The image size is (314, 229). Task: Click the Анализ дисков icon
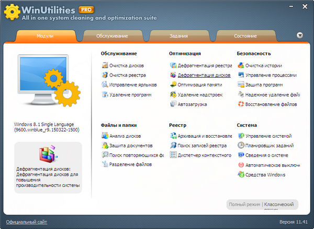105,136
